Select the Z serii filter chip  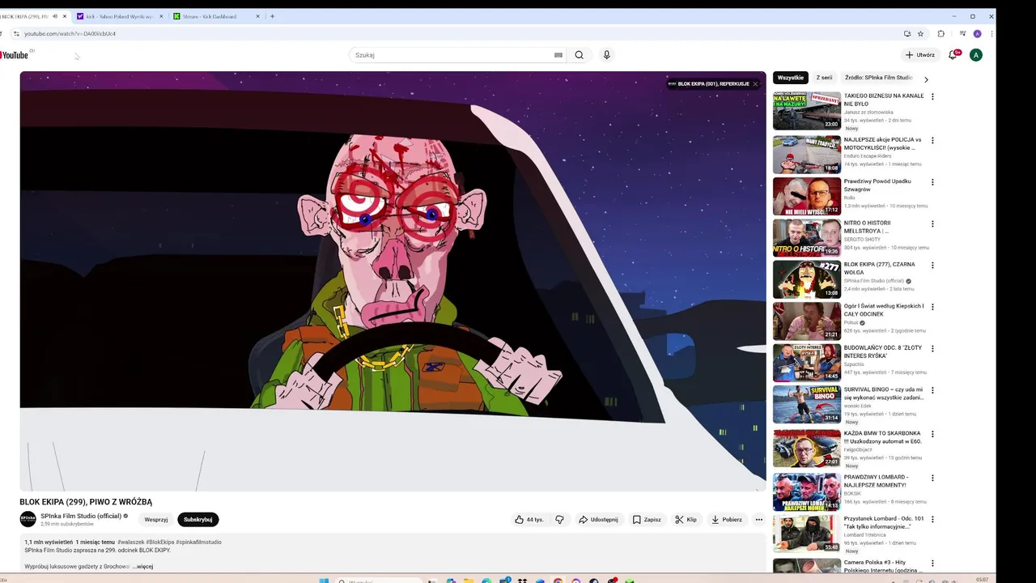point(824,78)
